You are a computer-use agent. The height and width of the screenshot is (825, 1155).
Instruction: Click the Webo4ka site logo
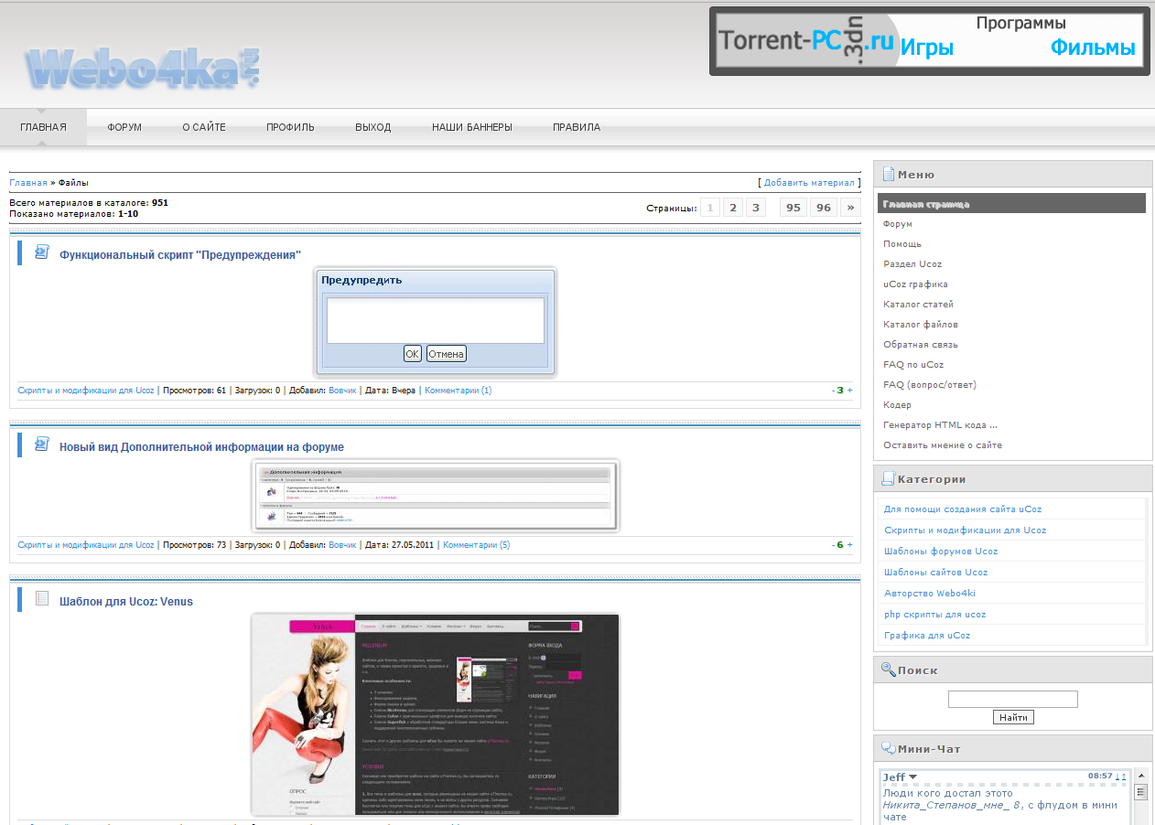(142, 68)
